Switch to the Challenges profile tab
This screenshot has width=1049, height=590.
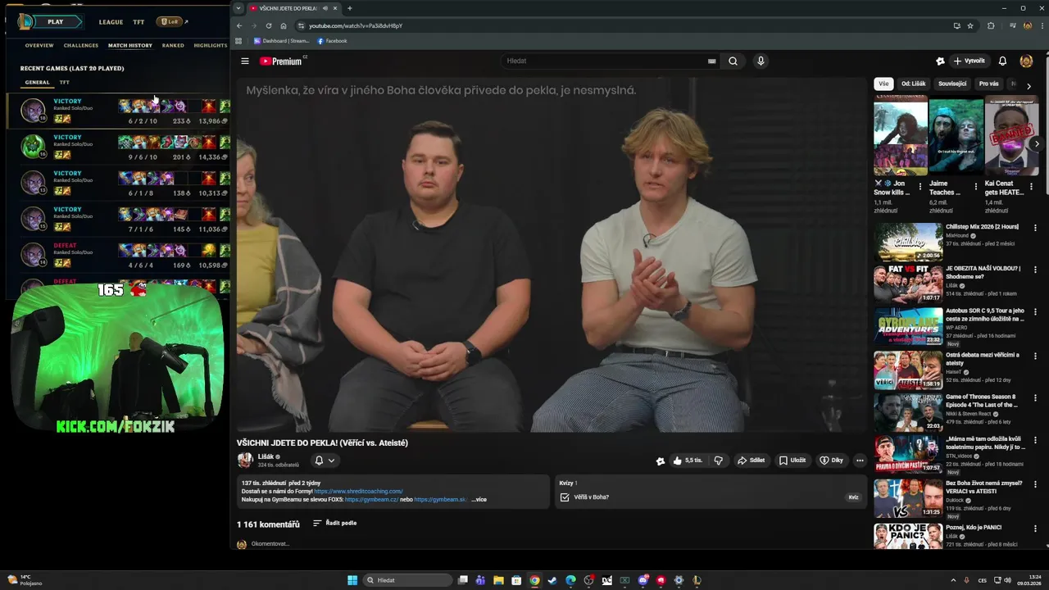tap(81, 46)
